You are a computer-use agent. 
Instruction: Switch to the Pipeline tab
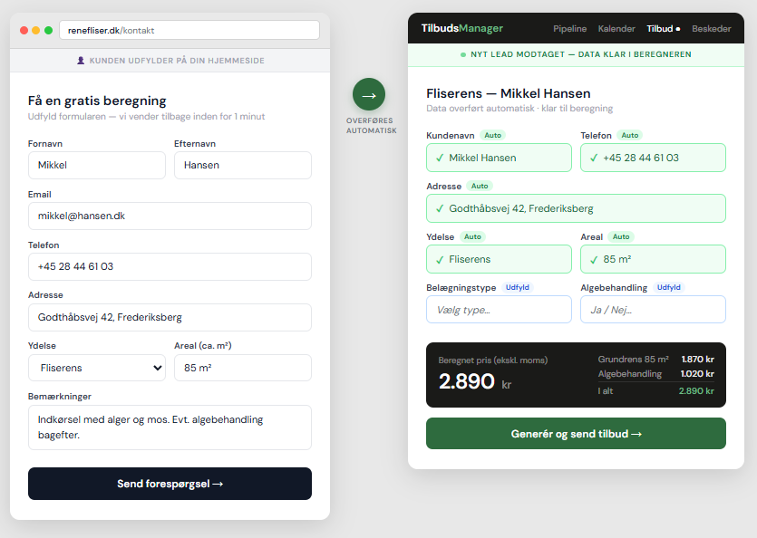(570, 28)
